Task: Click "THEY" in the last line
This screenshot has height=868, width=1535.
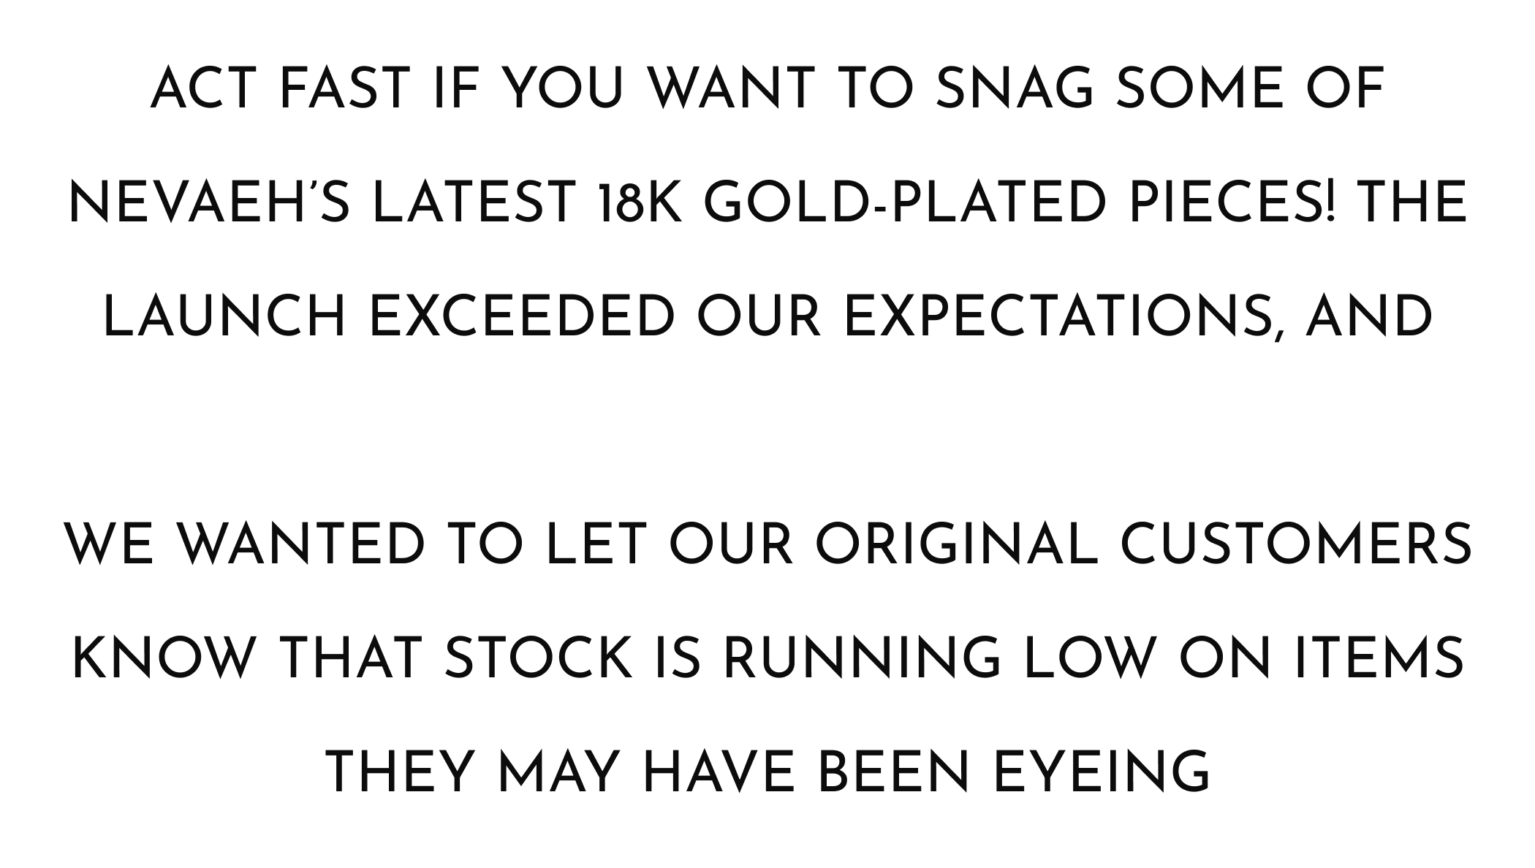Action: coord(400,772)
